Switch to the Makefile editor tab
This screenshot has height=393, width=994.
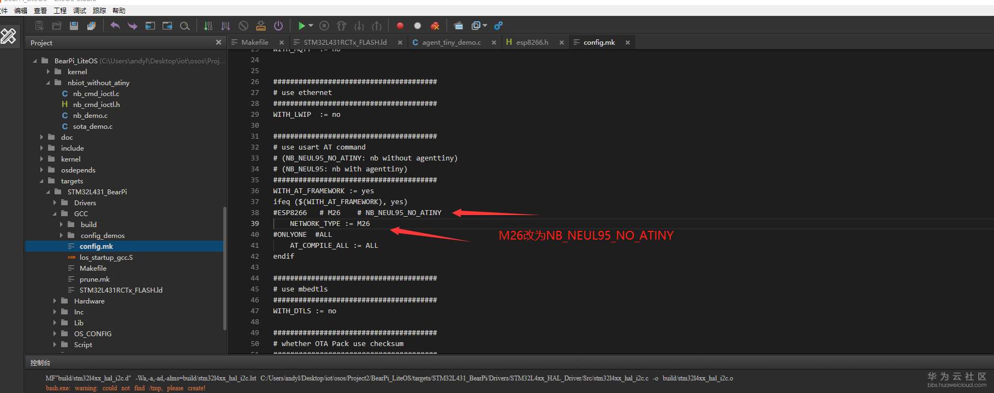click(254, 43)
